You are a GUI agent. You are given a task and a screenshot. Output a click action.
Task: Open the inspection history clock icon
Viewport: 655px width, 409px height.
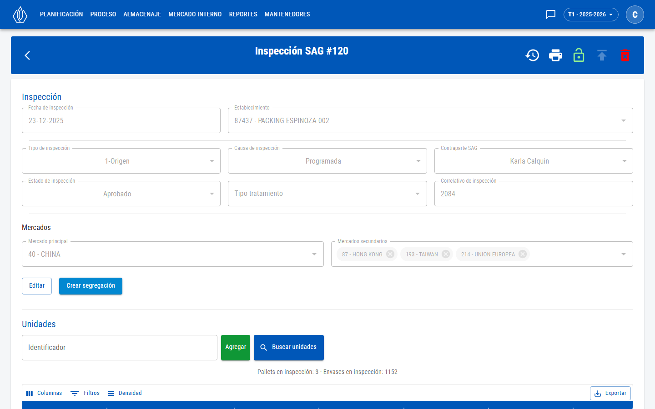pos(532,55)
